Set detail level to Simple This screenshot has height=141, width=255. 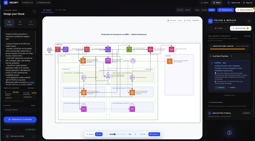coord(197,10)
